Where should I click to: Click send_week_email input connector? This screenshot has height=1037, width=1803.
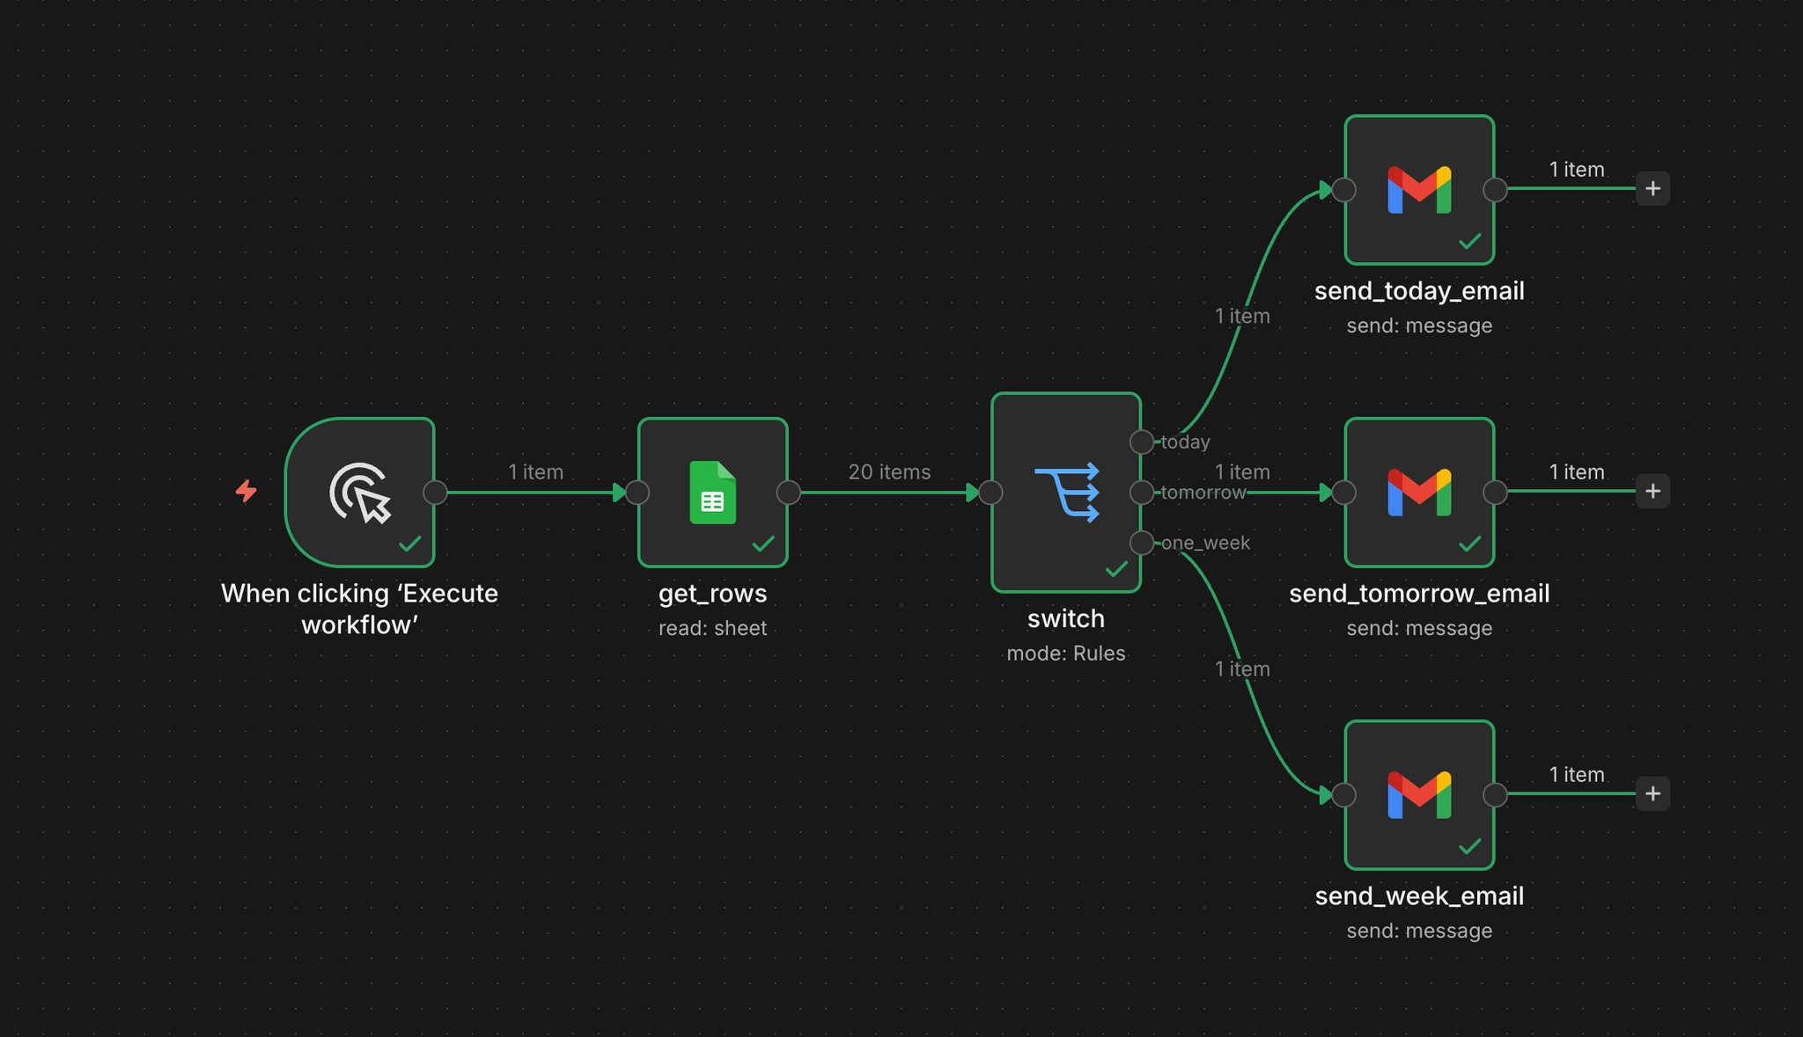point(1344,795)
